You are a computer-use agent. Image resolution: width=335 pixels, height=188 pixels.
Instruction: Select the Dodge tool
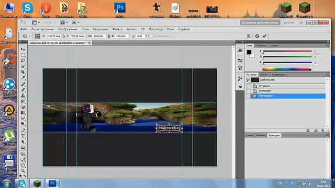point(23,124)
